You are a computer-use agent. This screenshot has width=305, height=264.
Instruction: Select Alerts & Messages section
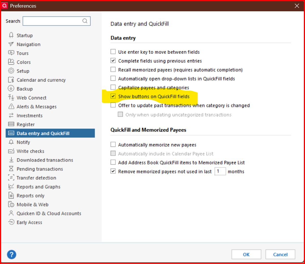tap(36, 106)
